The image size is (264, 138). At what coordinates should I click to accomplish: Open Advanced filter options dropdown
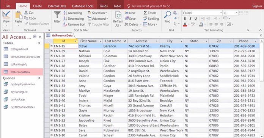click(98, 19)
